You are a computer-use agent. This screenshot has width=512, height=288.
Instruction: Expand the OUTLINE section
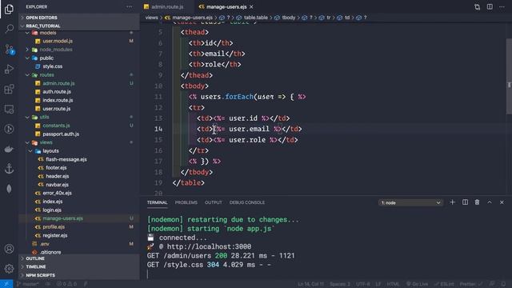click(x=79, y=258)
